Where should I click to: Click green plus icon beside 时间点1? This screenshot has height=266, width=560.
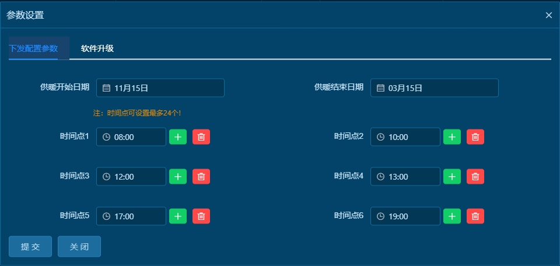point(178,137)
